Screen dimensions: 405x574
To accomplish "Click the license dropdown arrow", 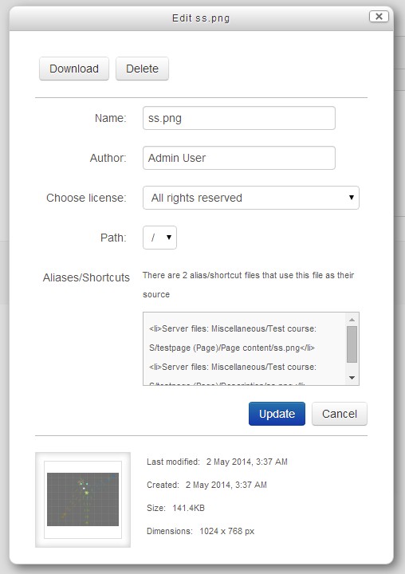I will tap(351, 198).
